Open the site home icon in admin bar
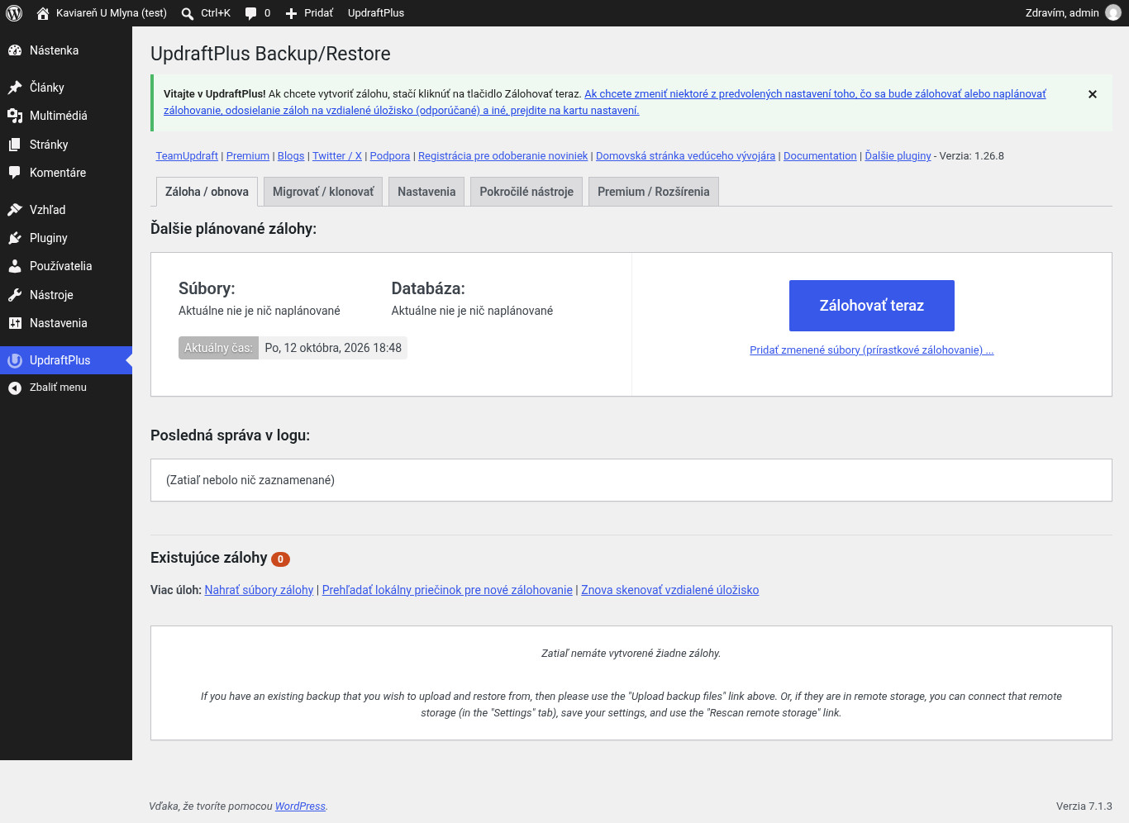 43,13
